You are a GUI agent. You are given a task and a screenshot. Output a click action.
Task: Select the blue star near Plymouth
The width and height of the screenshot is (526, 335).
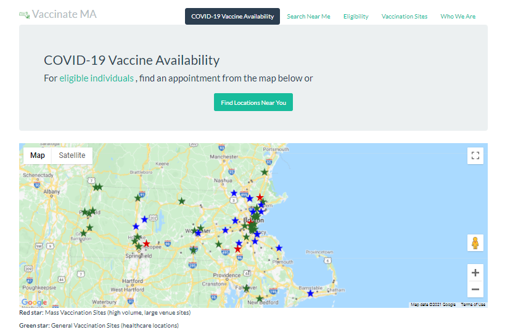coord(279,248)
